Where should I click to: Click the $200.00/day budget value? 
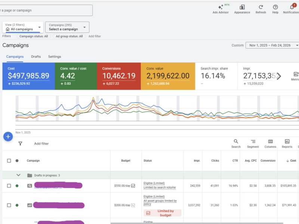click(122, 205)
